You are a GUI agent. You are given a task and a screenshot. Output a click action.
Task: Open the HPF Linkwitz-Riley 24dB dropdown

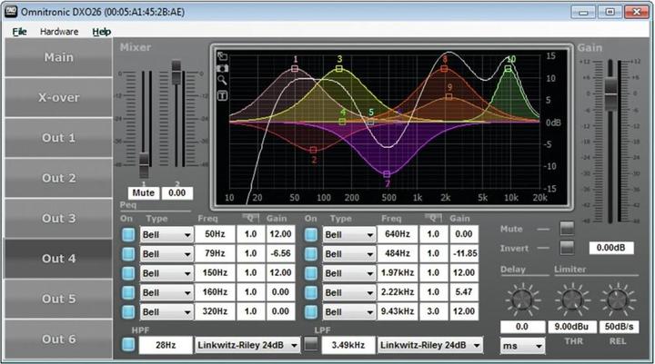tap(246, 345)
